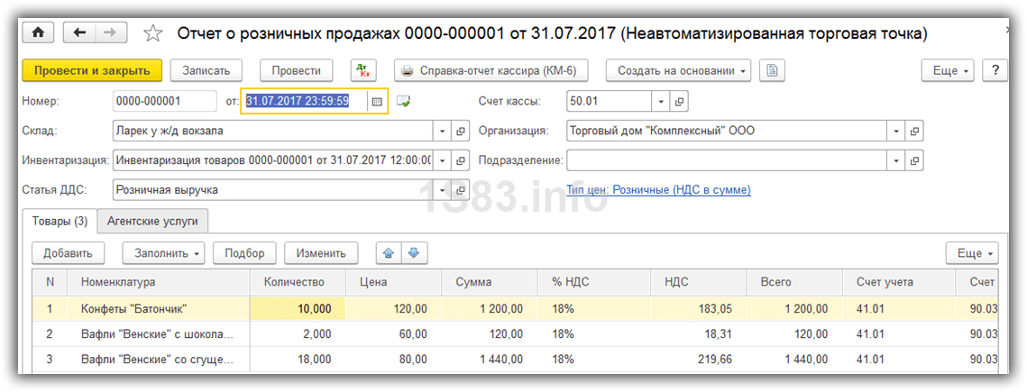Expand the Склад dropdown list

[x=442, y=131]
